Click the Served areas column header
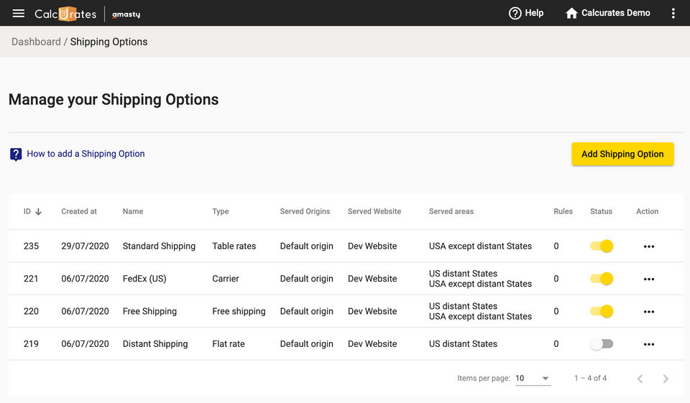Image resolution: width=690 pixels, height=403 pixels. (x=451, y=212)
